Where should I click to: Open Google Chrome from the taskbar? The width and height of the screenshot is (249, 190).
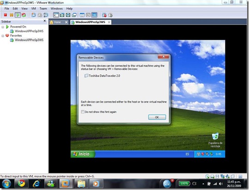click(x=21, y=184)
